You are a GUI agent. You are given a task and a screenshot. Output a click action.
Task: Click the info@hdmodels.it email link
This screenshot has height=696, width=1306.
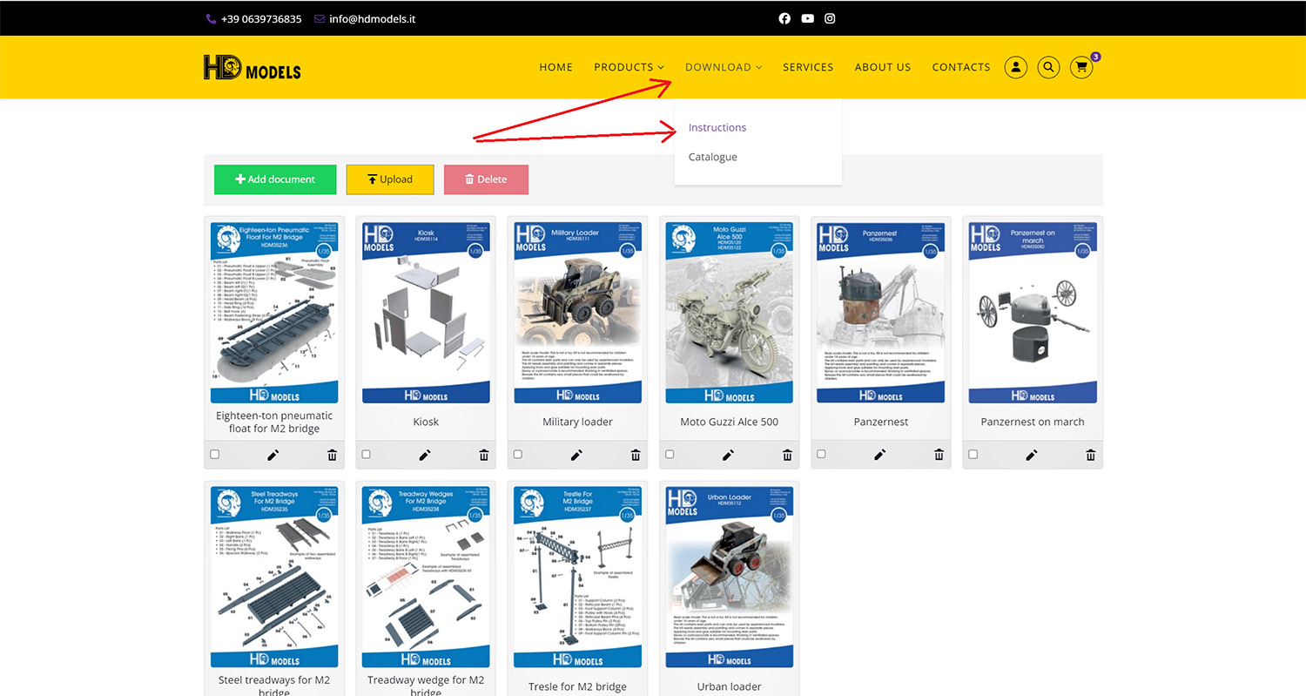pos(372,18)
